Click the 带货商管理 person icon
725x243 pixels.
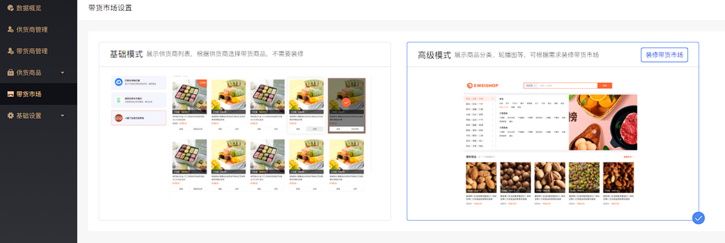point(10,51)
